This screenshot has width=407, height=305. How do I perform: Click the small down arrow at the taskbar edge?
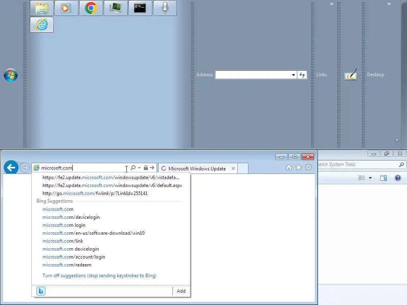point(397,140)
